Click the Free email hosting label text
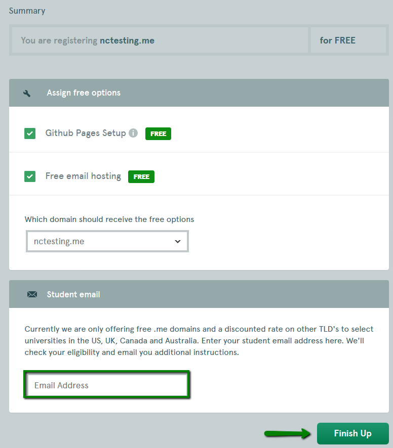The height and width of the screenshot is (448, 393). pyautogui.click(x=83, y=176)
